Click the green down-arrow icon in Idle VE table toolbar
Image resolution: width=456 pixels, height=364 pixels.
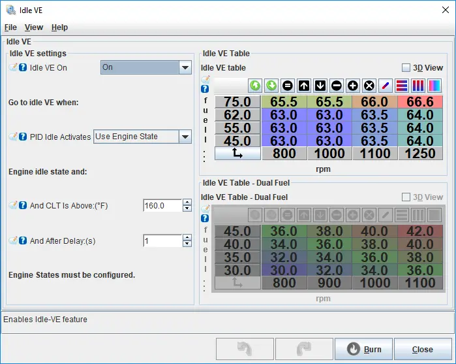(x=271, y=86)
